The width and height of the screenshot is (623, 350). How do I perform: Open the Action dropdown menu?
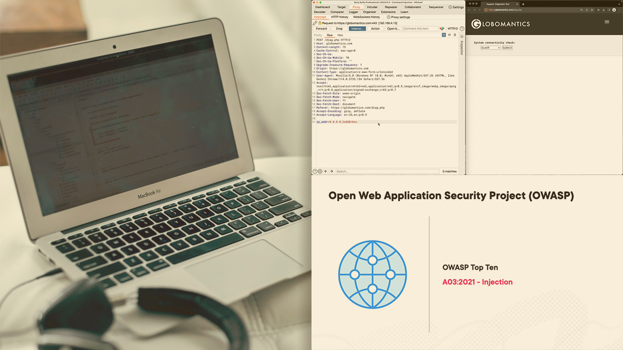click(375, 29)
